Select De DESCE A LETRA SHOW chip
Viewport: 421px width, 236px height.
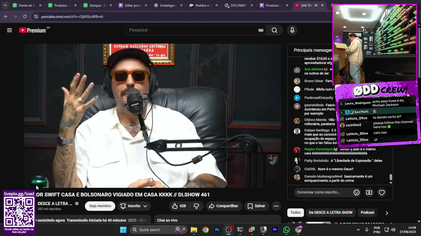point(331,212)
